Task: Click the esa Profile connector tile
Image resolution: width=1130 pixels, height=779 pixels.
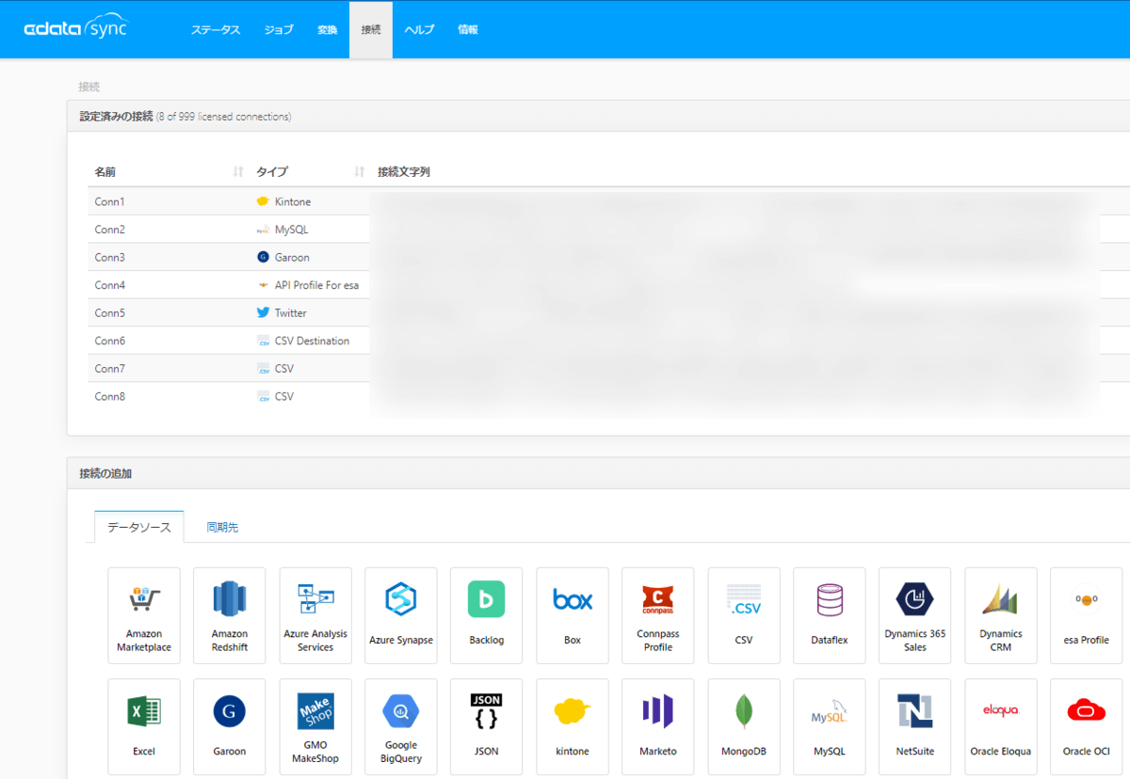Action: click(x=1087, y=615)
